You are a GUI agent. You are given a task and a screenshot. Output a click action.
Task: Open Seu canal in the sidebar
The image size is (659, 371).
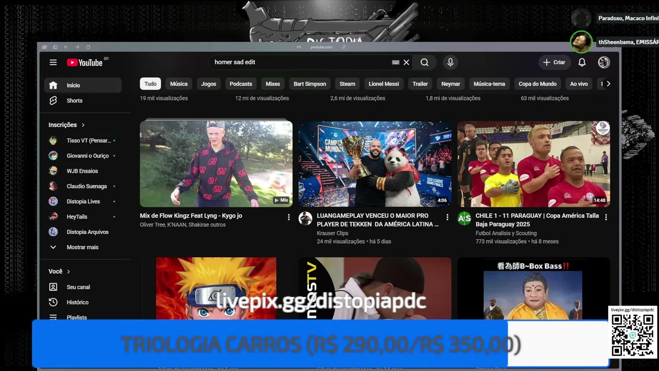click(x=82, y=287)
